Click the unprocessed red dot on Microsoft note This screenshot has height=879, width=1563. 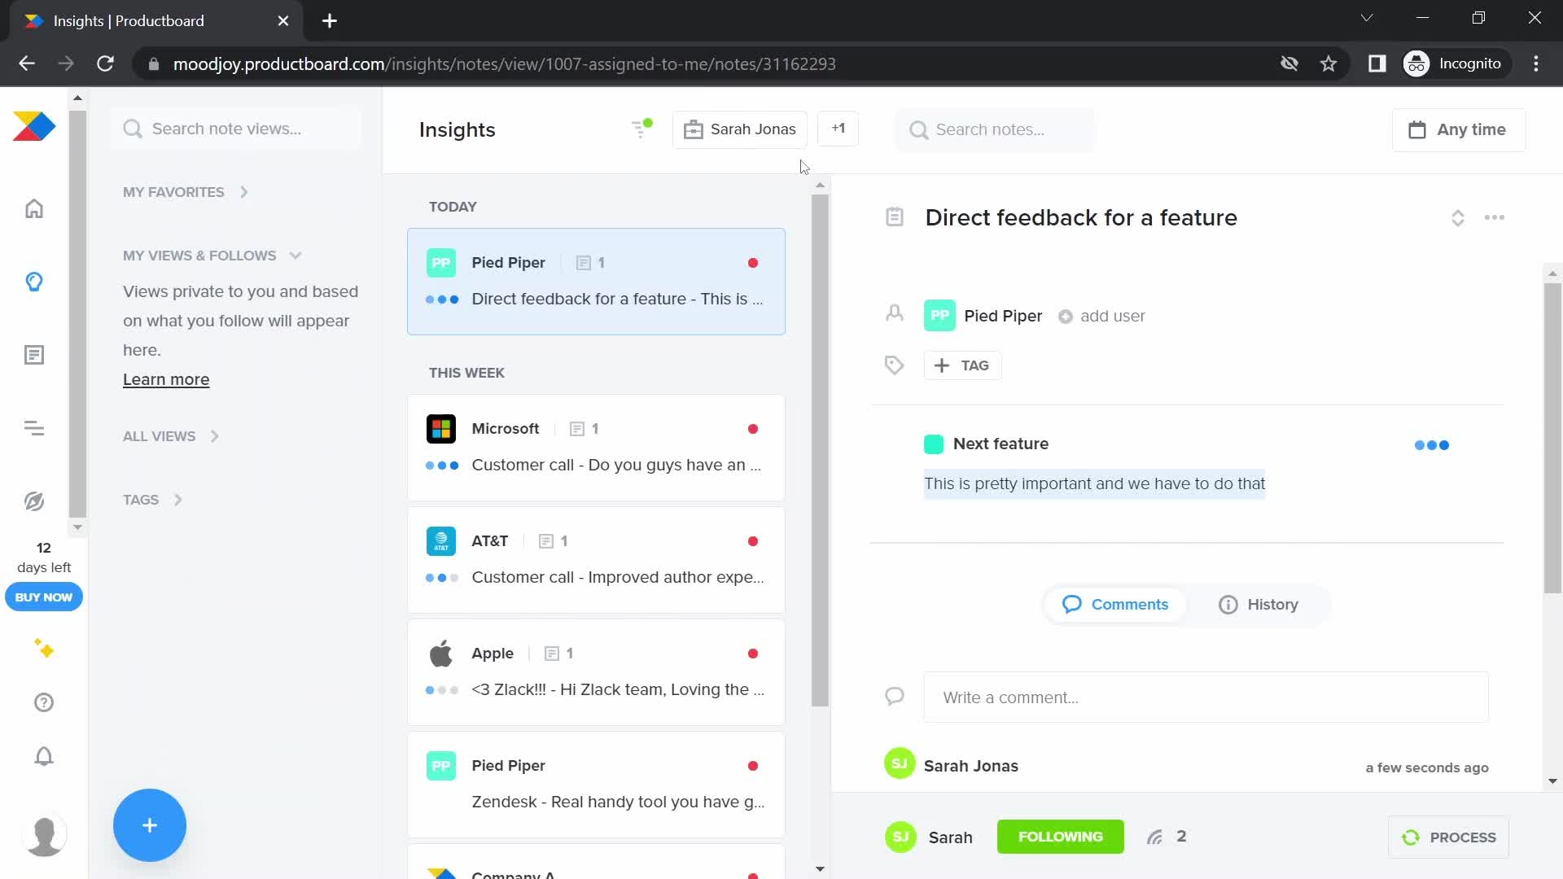[753, 429]
